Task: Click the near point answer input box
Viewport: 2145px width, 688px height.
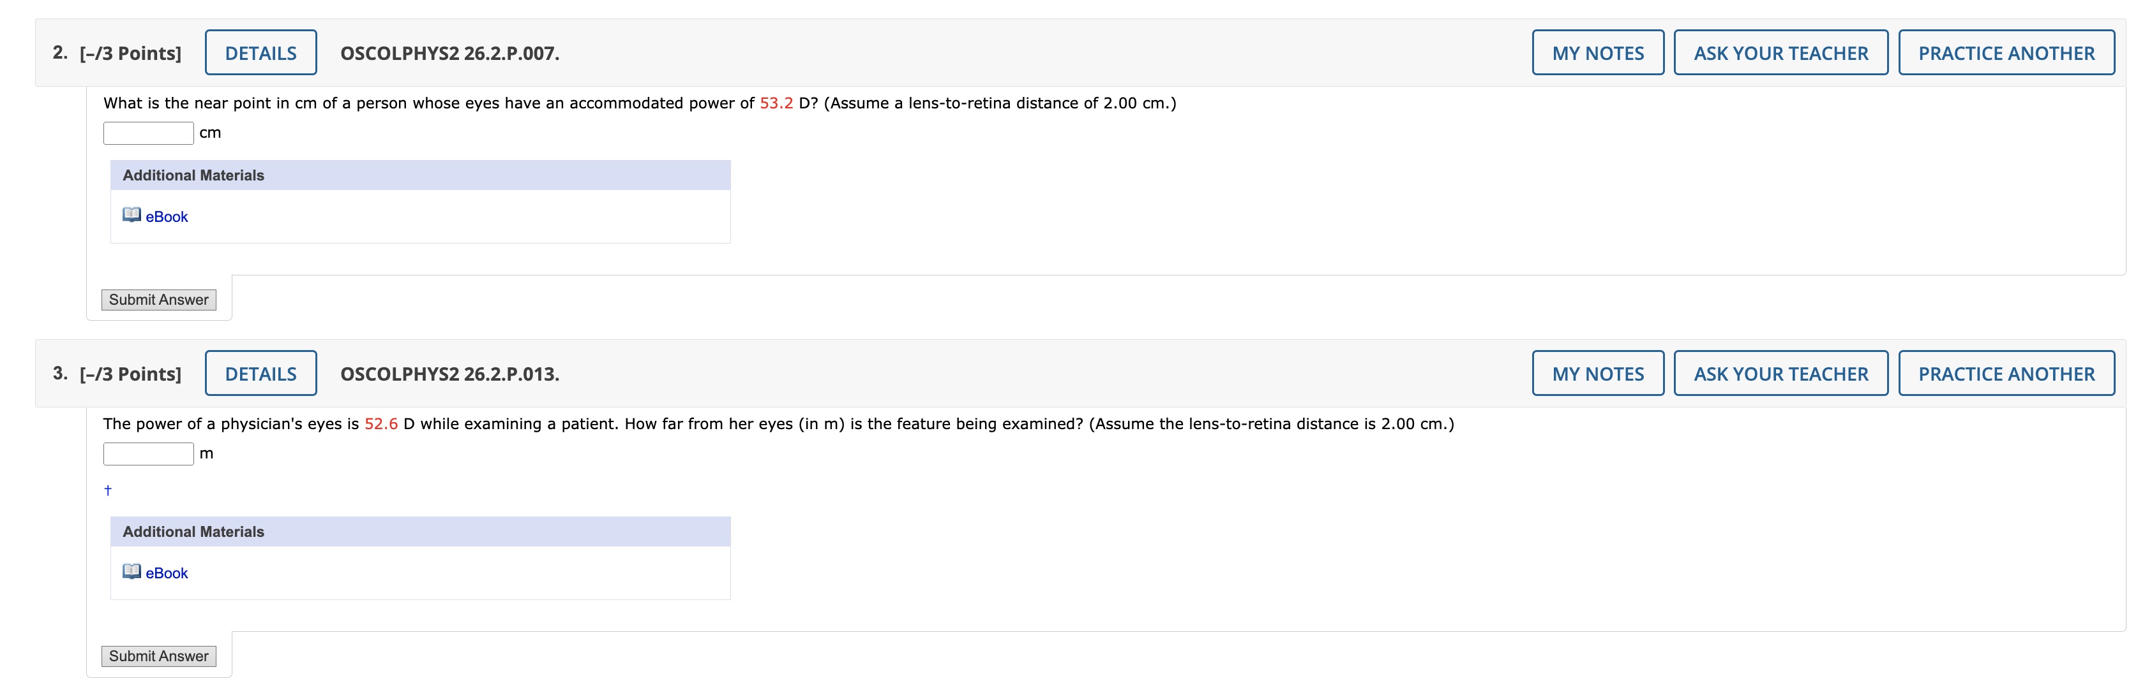Action: (x=147, y=131)
